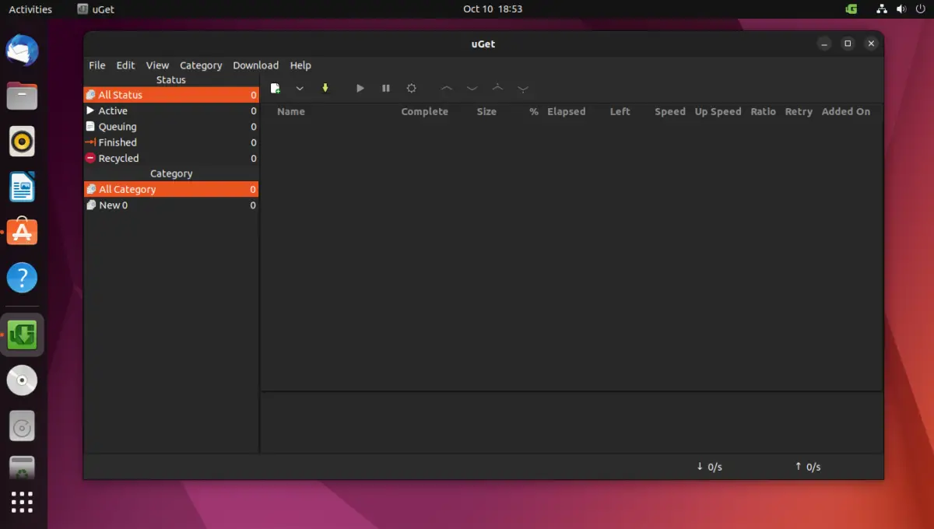
Task: Open the File menu
Action: click(x=97, y=65)
